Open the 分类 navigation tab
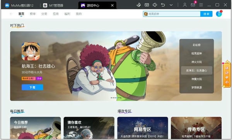Screen dimensions: 232x140 (x=44, y=14)
